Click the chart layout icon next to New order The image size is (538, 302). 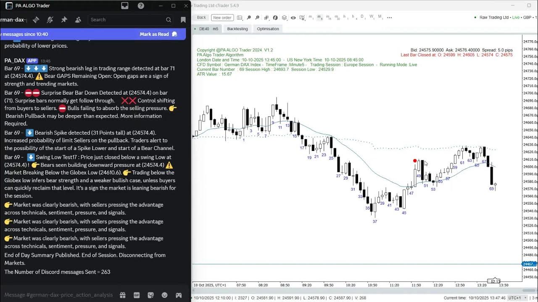[240, 18]
